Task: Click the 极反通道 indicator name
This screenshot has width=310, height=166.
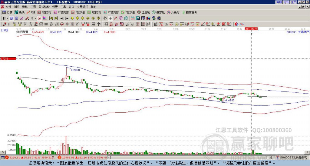Action: (22, 32)
